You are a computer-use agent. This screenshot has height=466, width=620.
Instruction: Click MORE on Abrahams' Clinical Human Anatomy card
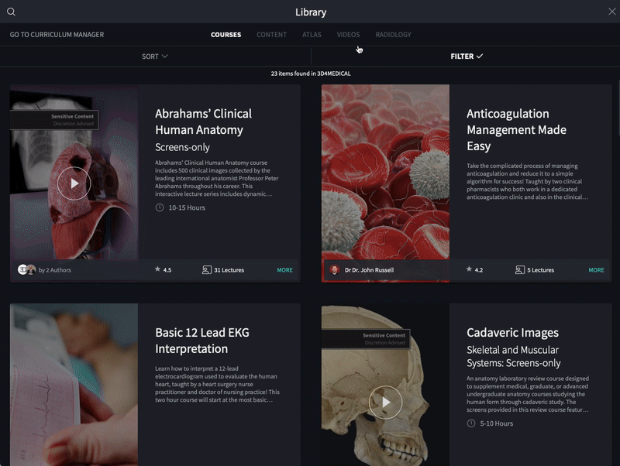click(284, 270)
